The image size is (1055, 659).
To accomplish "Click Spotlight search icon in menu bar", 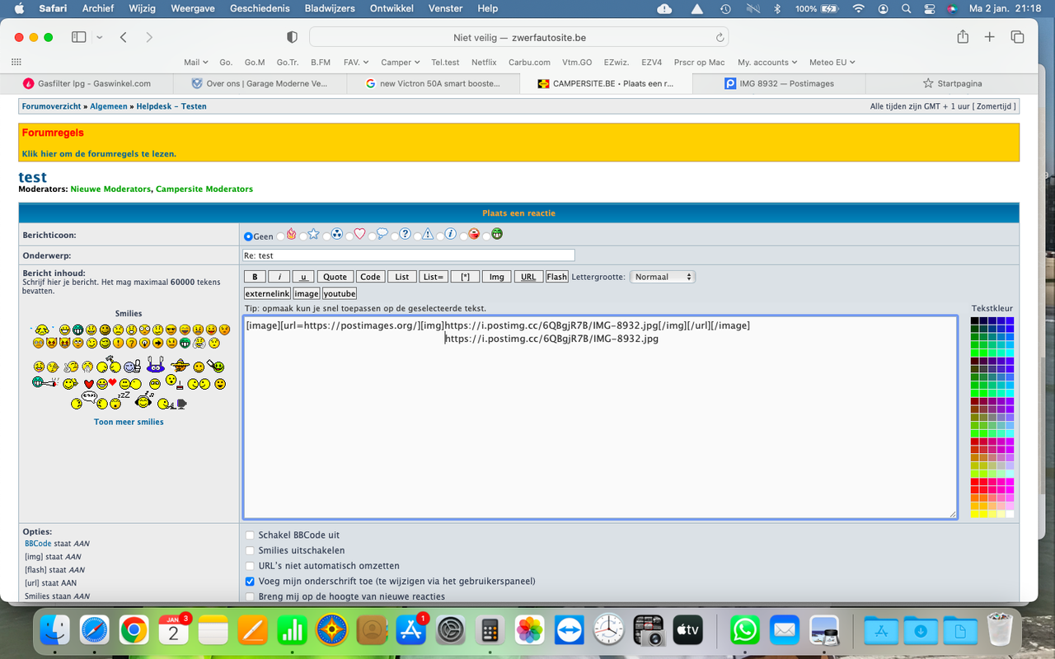I will click(x=907, y=8).
